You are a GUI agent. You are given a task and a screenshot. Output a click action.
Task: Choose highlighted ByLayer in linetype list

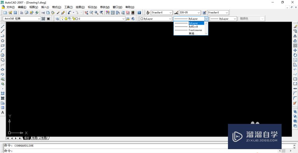point(189,23)
